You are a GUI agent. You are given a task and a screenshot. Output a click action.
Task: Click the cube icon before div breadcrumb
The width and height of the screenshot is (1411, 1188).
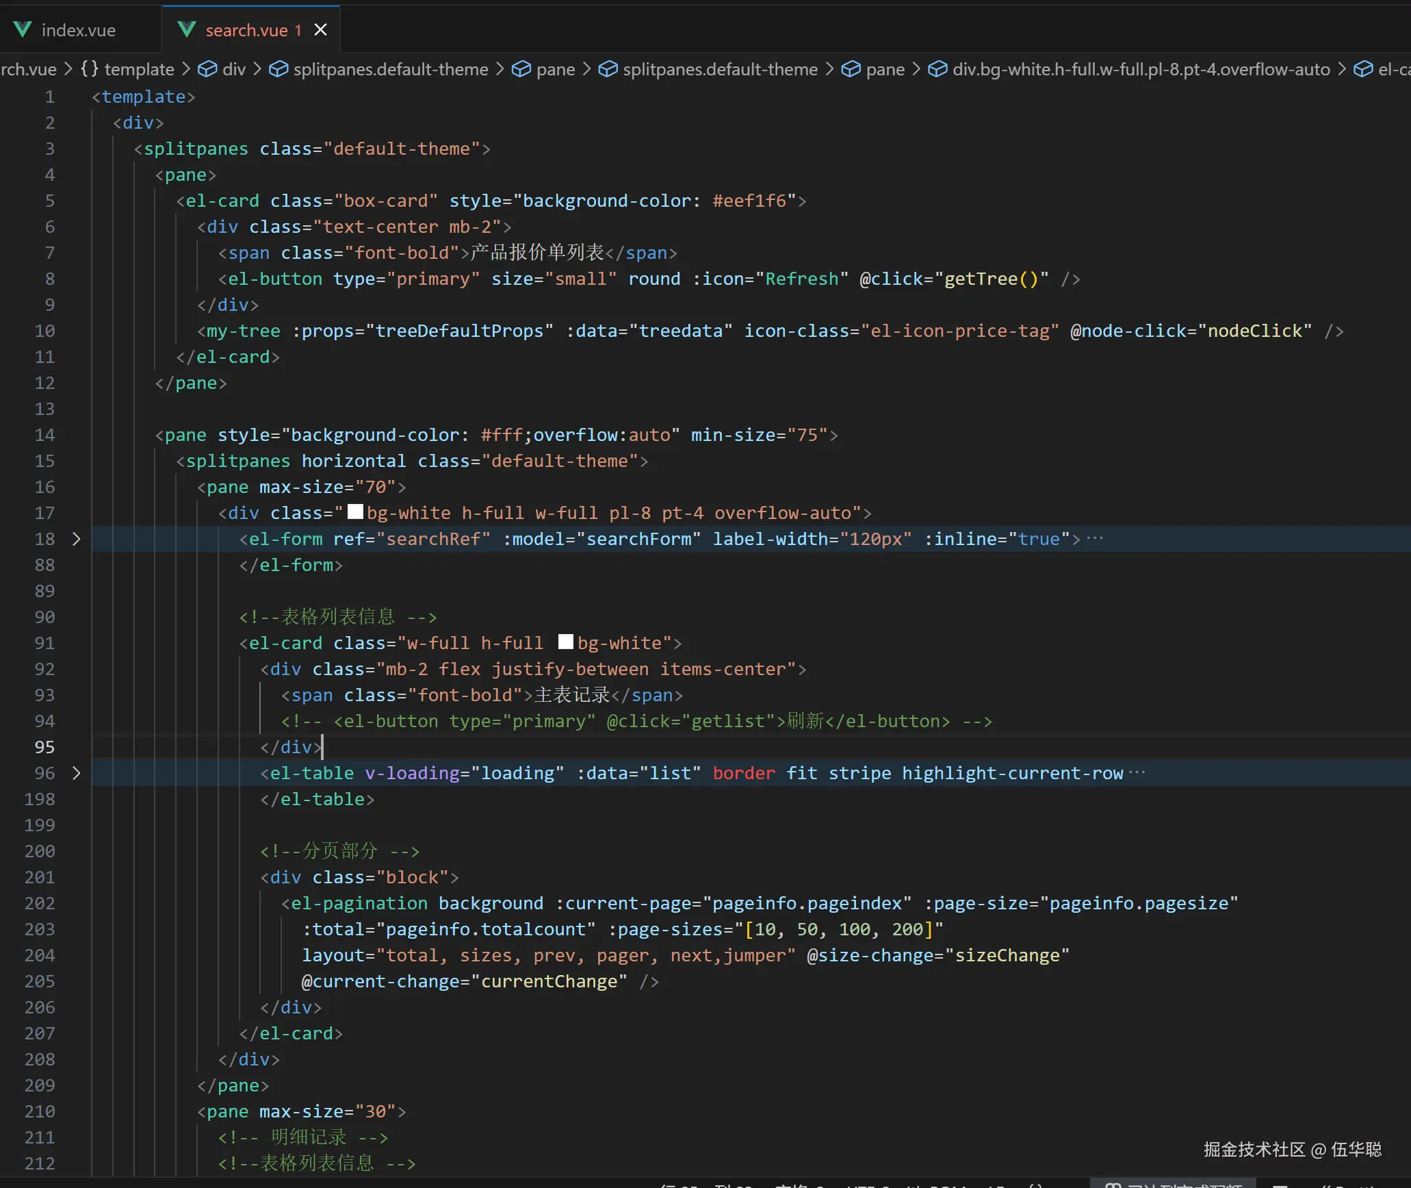207,69
